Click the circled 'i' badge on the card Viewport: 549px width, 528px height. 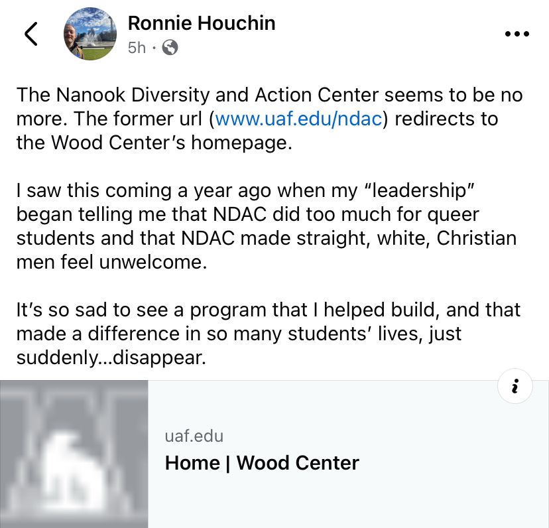515,385
